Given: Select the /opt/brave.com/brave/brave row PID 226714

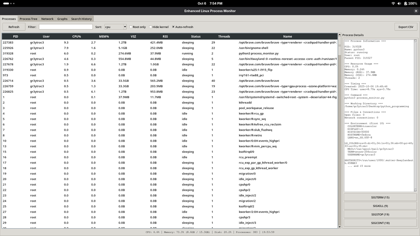Looking at the screenshot, I should click(x=169, y=81).
